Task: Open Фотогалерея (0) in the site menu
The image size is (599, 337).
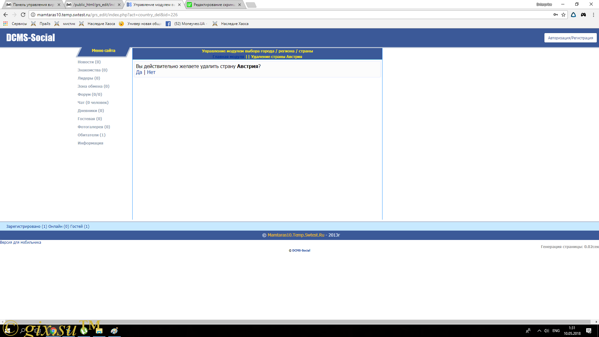Action: click(94, 127)
